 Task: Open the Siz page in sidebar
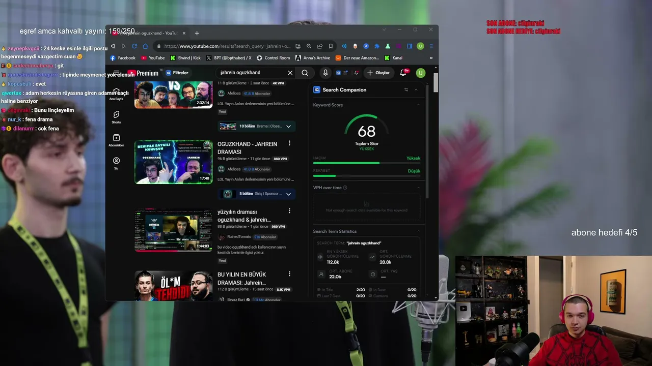(x=116, y=163)
